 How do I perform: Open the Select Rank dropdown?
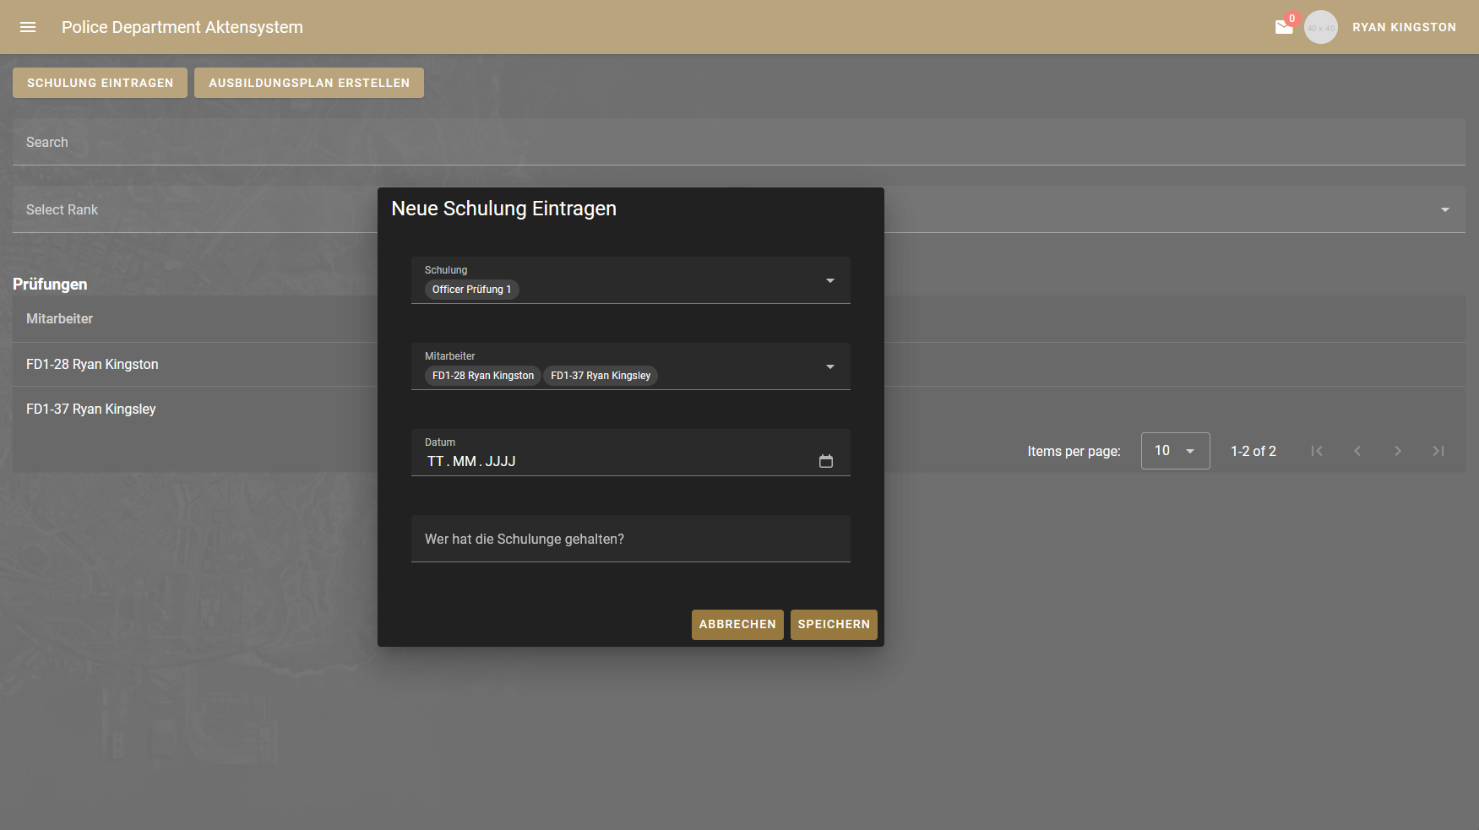point(739,209)
